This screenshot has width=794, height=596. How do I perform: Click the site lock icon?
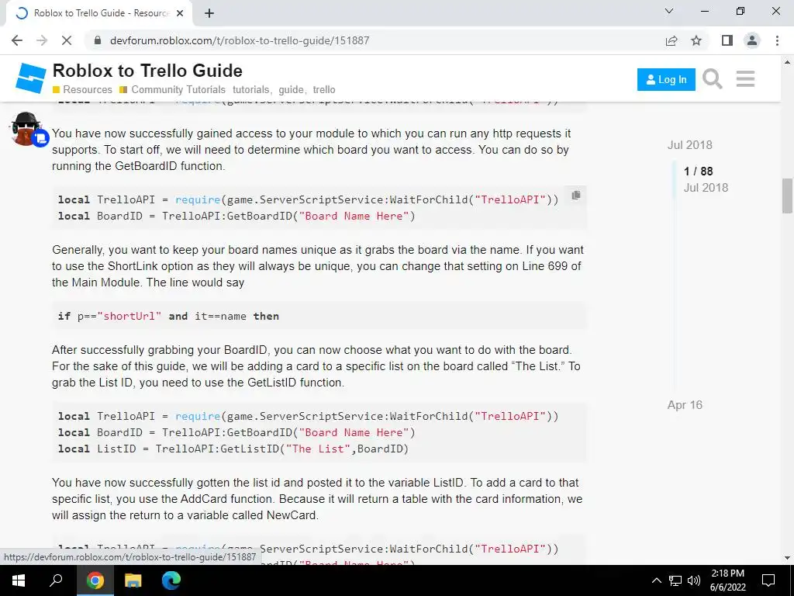pyautogui.click(x=98, y=40)
